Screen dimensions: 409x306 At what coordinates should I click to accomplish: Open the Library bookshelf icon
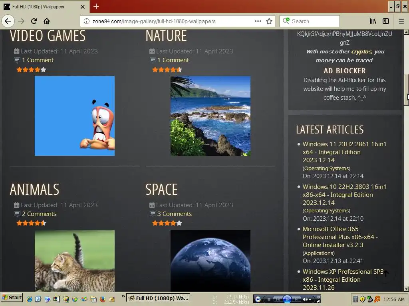373,21
